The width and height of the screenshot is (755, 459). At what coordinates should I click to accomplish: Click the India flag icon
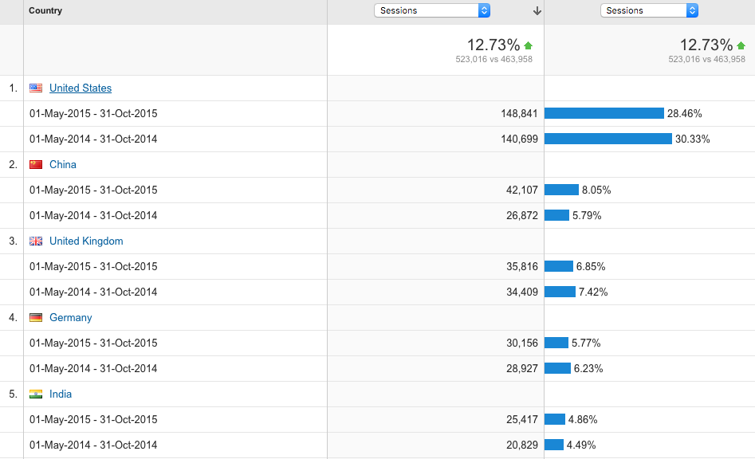pos(36,394)
